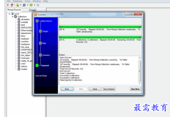This screenshot has height=117, width=170.
Task: Open the Window menu
Action: pyautogui.click(x=37, y=1)
